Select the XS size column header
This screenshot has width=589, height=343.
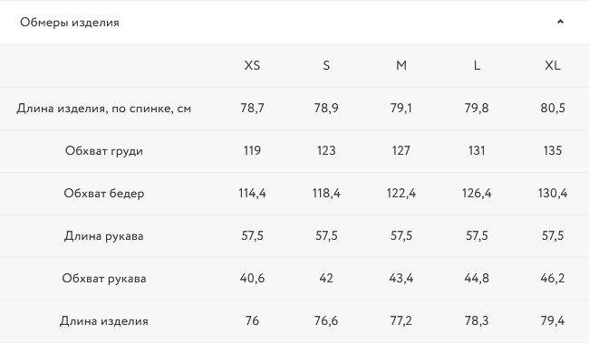(252, 66)
